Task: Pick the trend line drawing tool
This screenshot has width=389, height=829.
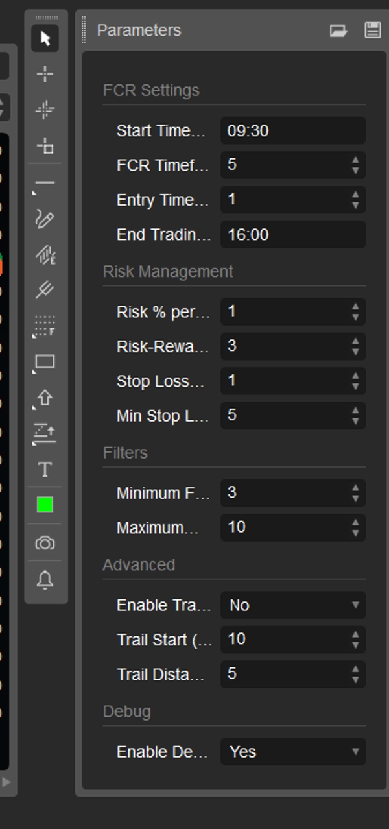Action: pos(44,182)
